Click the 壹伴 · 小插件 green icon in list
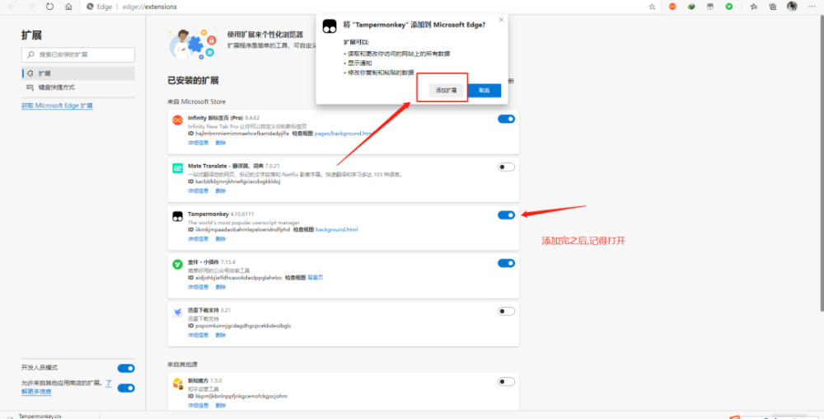The image size is (824, 419). (178, 265)
